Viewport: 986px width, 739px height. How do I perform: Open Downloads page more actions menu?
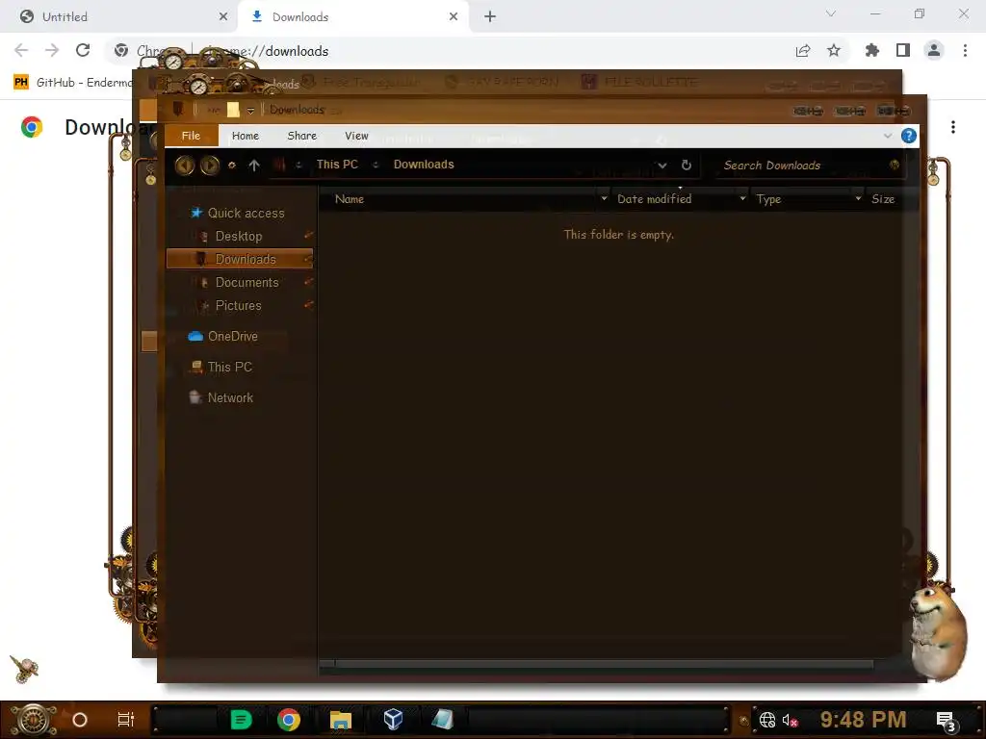point(953,127)
